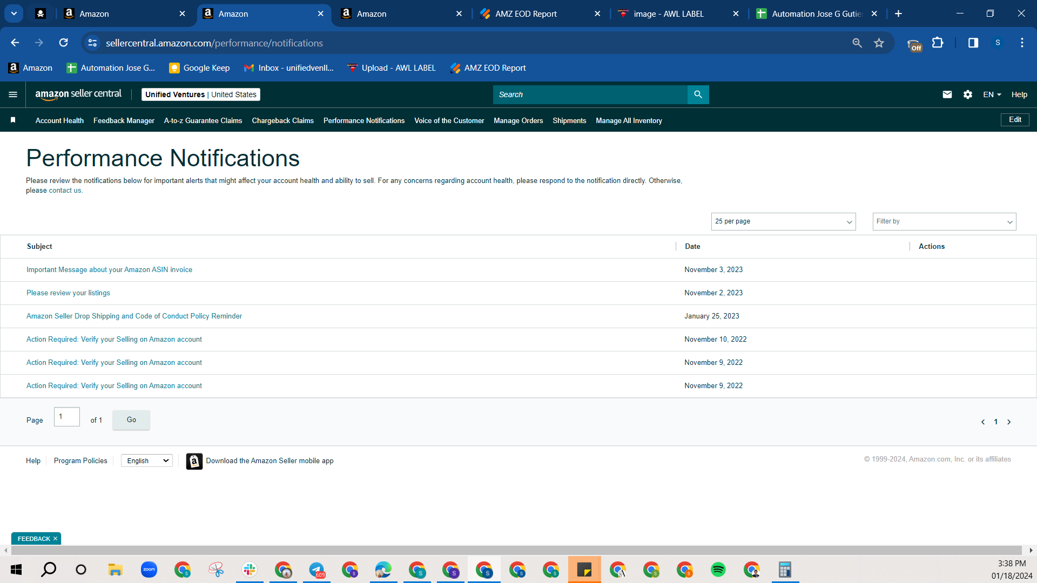
Task: Click the Help link in header
Action: coord(1019,94)
